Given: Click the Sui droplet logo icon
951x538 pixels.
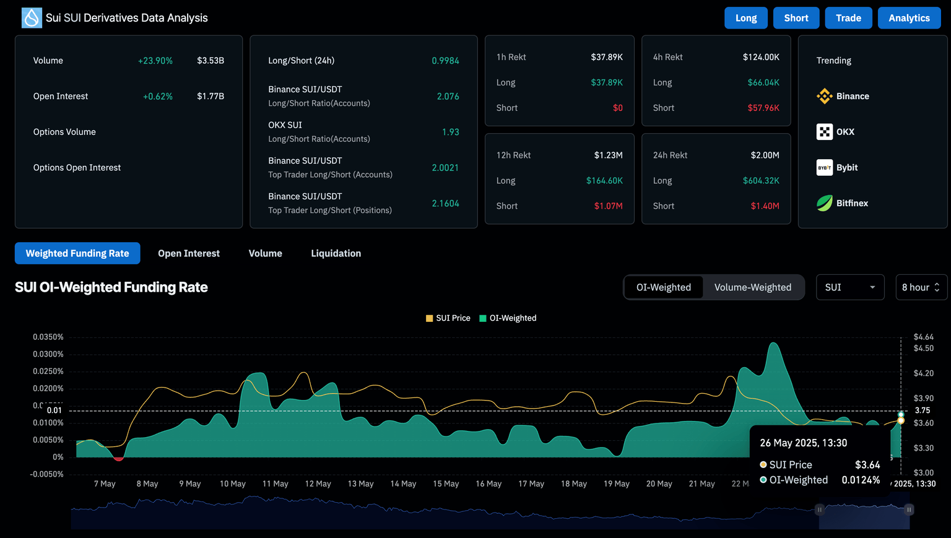Looking at the screenshot, I should pyautogui.click(x=32, y=18).
